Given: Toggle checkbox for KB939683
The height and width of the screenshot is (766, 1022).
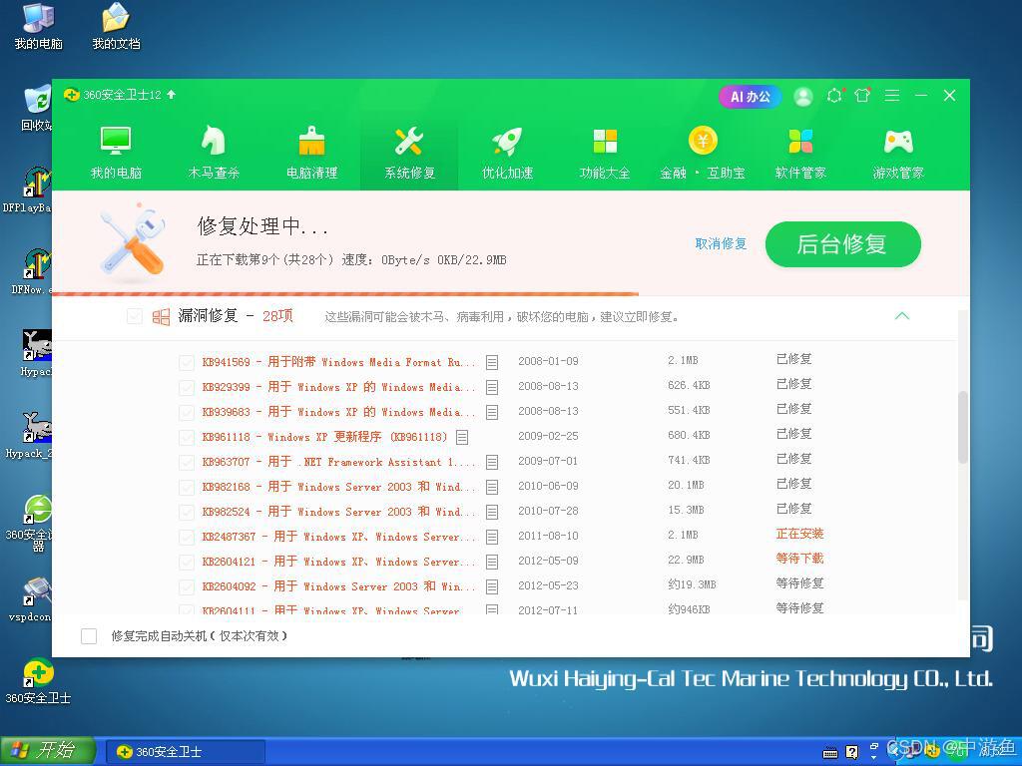Looking at the screenshot, I should (x=187, y=412).
